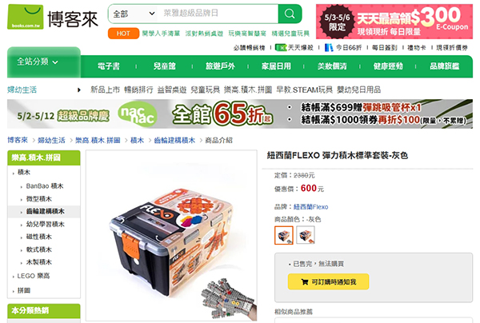Click the nacnac brand banner logo
The height and width of the screenshot is (323, 480).
138,114
